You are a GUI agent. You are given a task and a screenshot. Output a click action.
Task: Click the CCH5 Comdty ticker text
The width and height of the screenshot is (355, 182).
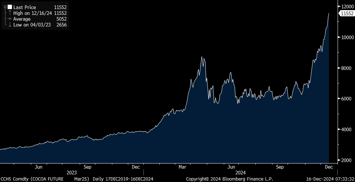coord(15,179)
